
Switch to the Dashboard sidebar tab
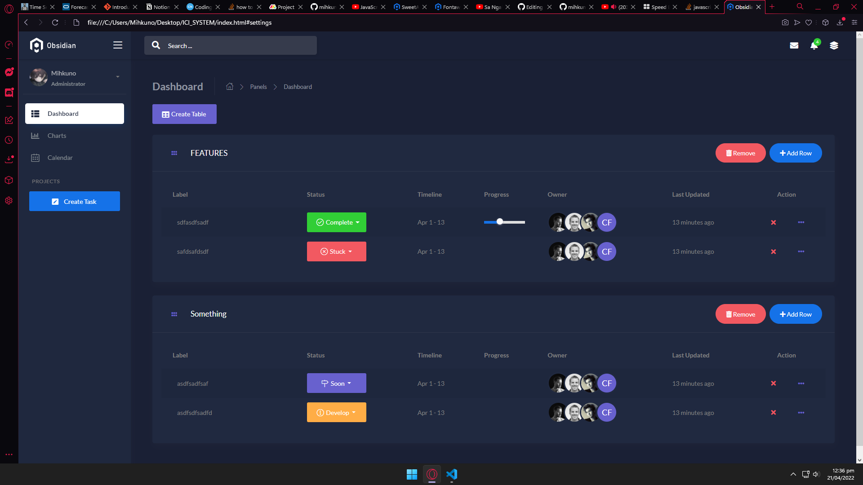pyautogui.click(x=62, y=114)
